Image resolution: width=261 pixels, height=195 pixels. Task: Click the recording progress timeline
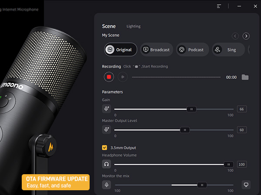coord(176,77)
